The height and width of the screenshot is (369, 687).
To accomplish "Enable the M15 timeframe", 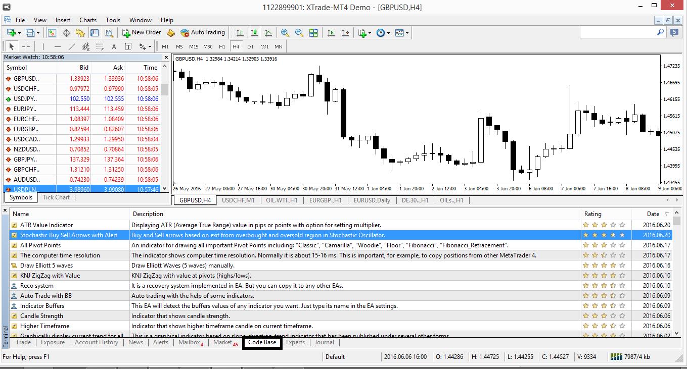I will [194, 46].
